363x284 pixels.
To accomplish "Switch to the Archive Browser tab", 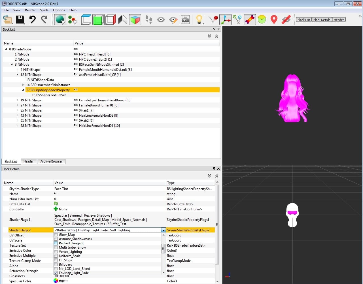I will point(51,161).
